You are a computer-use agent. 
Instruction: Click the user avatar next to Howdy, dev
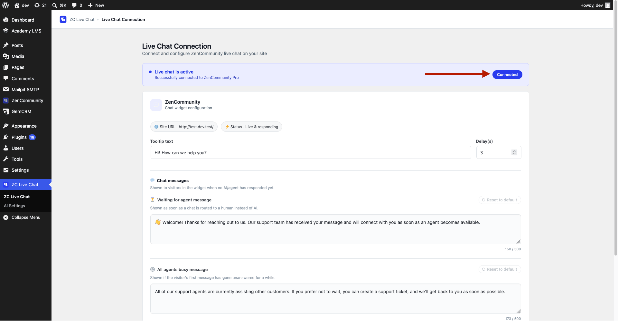coord(608,5)
